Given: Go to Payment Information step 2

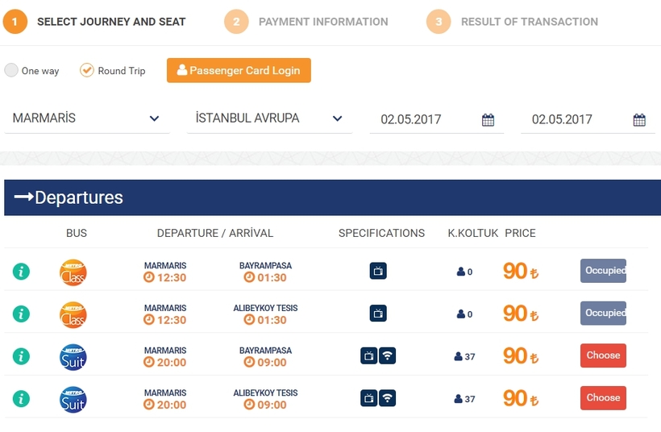Looking at the screenshot, I should point(306,22).
